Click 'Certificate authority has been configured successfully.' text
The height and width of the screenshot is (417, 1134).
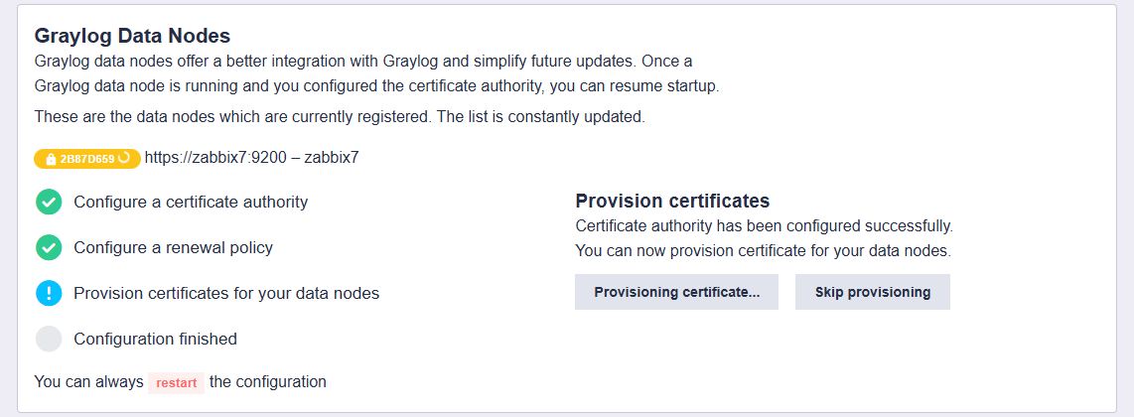point(765,226)
